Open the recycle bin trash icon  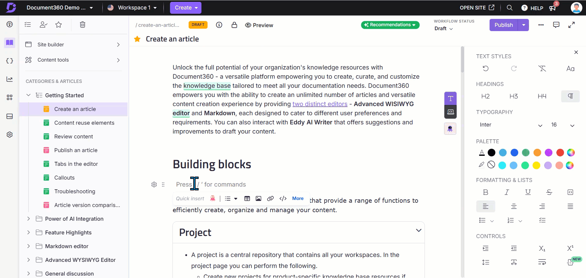tap(82, 25)
